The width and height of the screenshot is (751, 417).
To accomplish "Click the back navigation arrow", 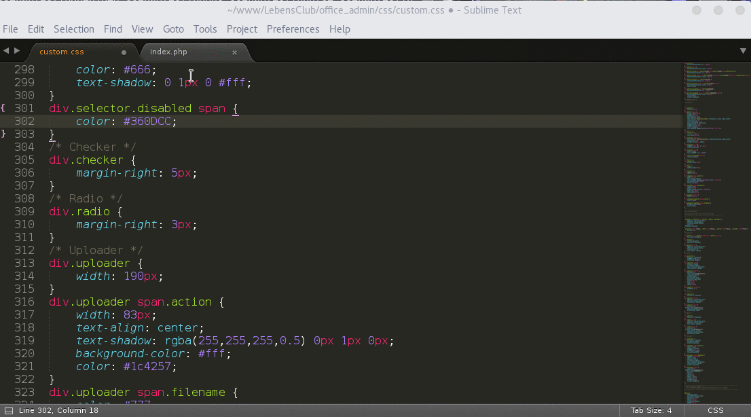I will click(5, 50).
